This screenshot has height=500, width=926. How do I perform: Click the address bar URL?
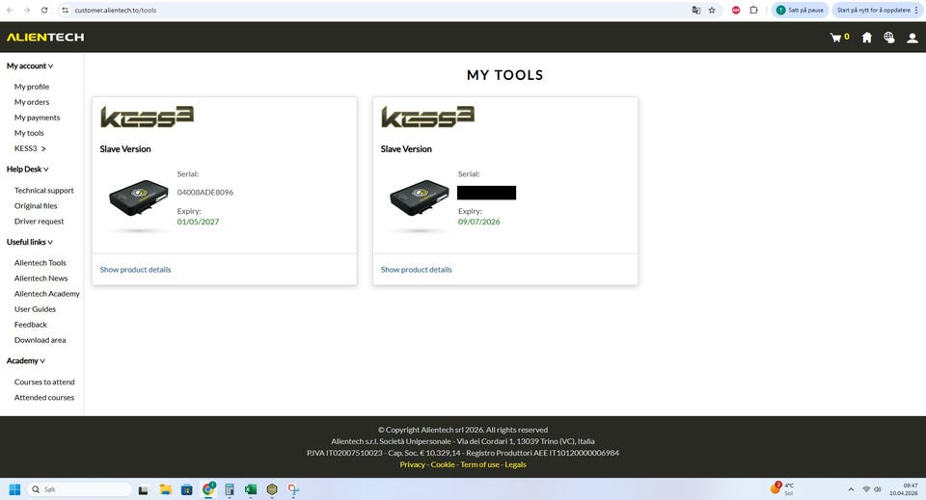pyautogui.click(x=116, y=10)
